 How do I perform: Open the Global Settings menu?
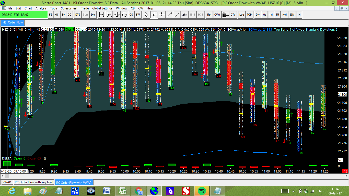[102, 8]
